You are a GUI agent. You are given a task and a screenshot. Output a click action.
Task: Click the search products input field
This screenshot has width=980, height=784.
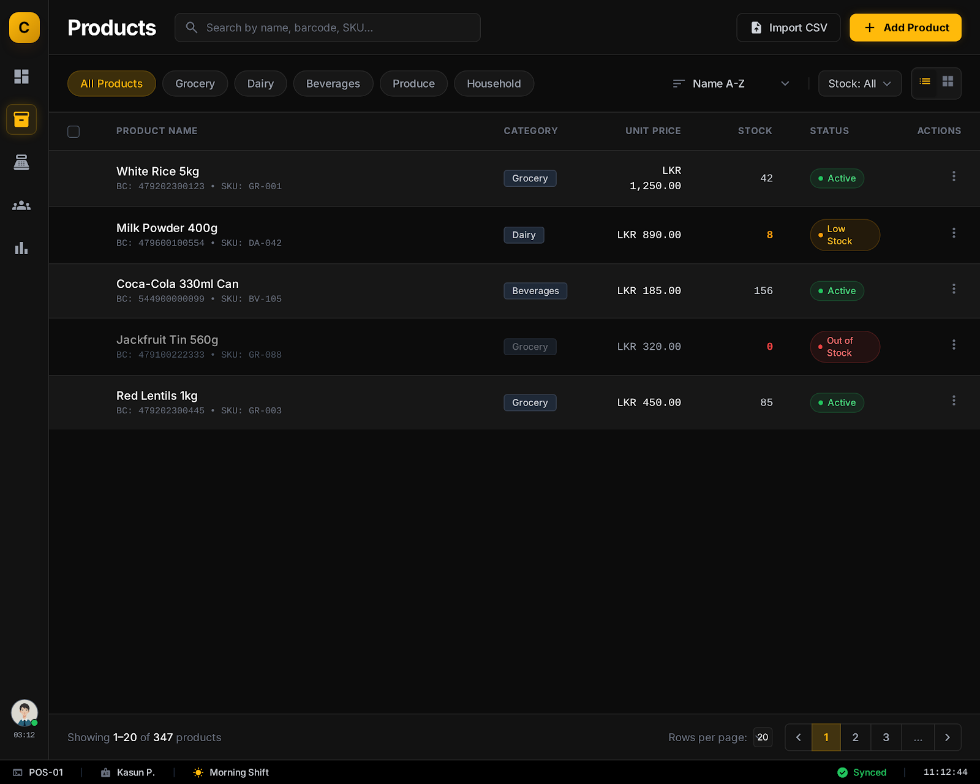[328, 28]
